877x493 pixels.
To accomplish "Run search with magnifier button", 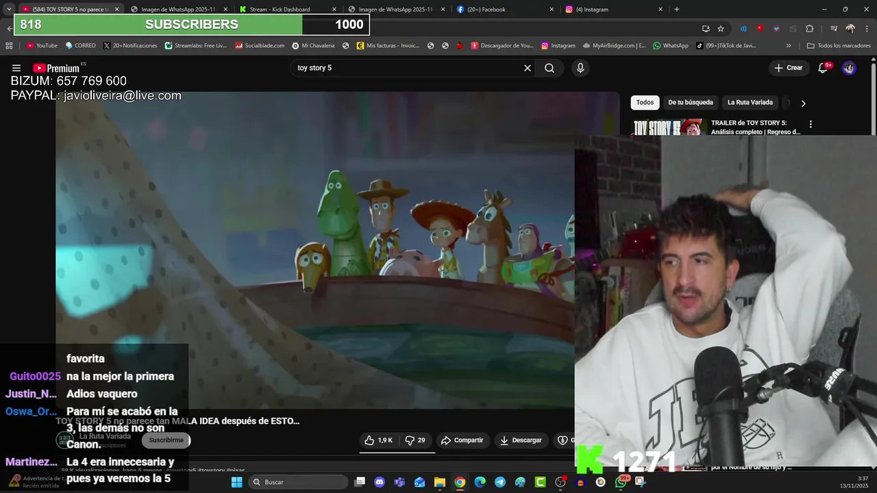I will (x=549, y=68).
